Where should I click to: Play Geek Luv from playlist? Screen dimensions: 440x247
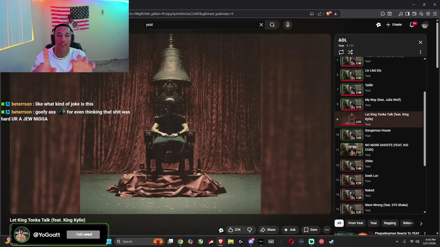[379, 179]
